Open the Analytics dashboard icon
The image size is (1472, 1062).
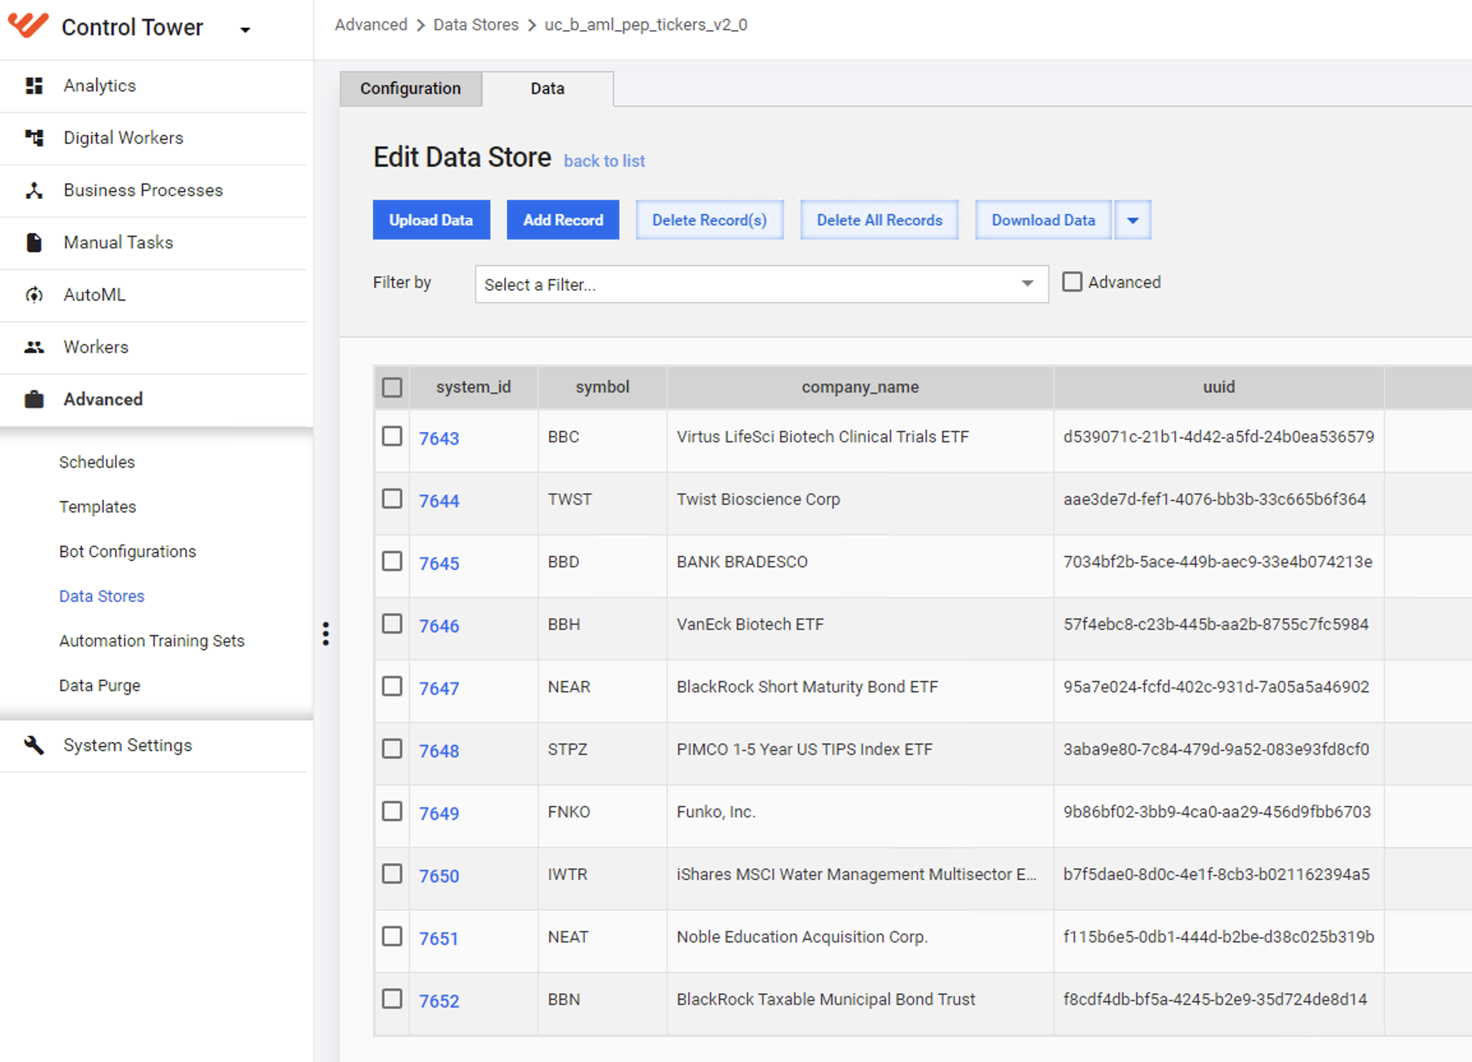(x=34, y=86)
